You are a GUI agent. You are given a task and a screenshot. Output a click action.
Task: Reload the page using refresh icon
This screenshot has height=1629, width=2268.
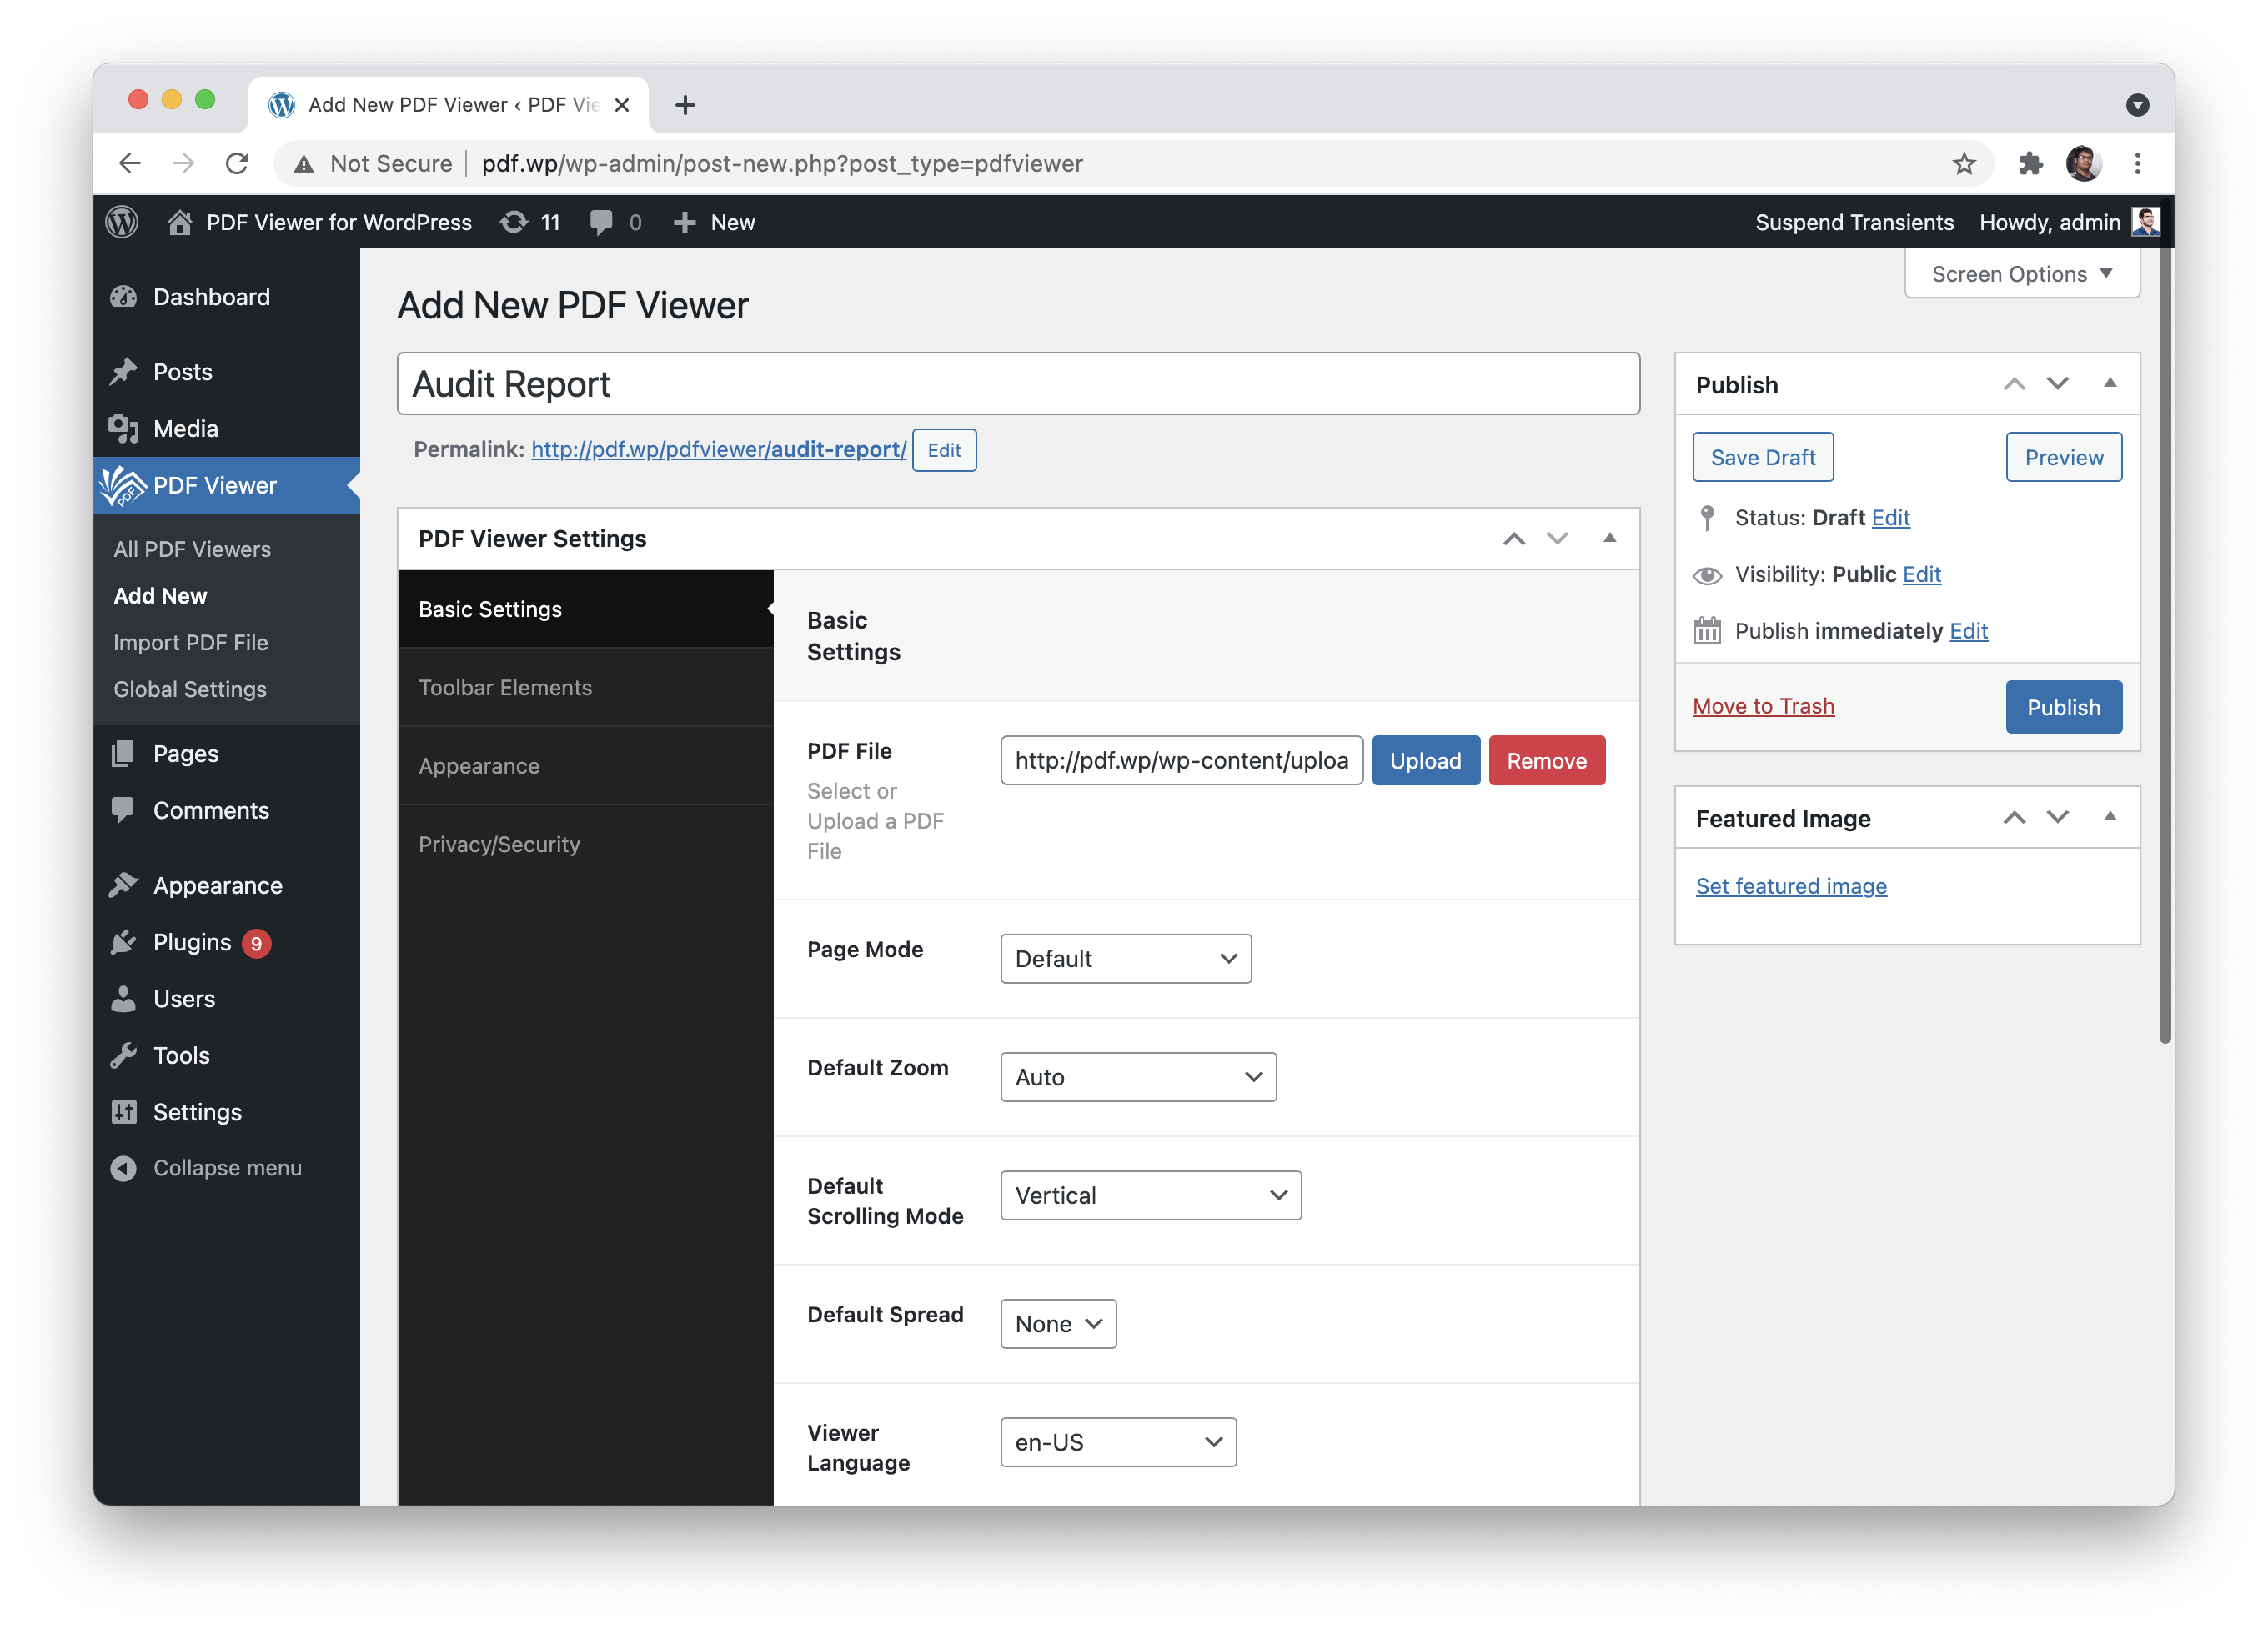click(x=237, y=163)
